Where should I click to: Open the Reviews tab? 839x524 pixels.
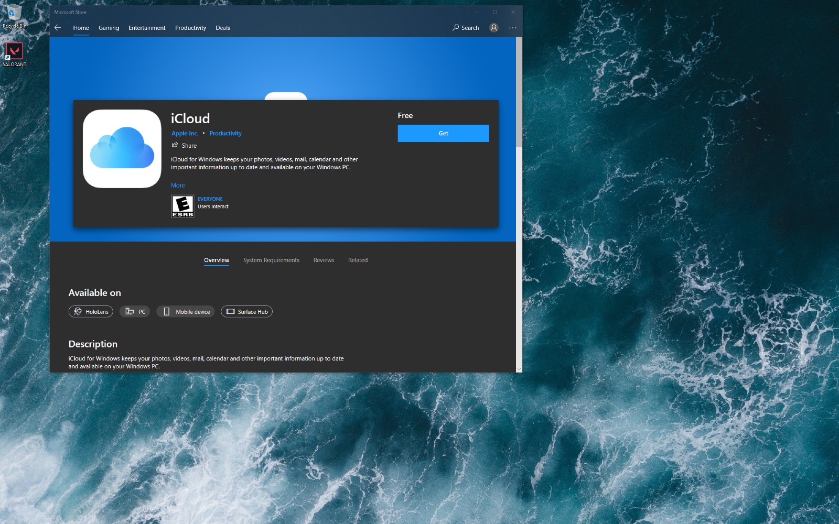tap(324, 260)
